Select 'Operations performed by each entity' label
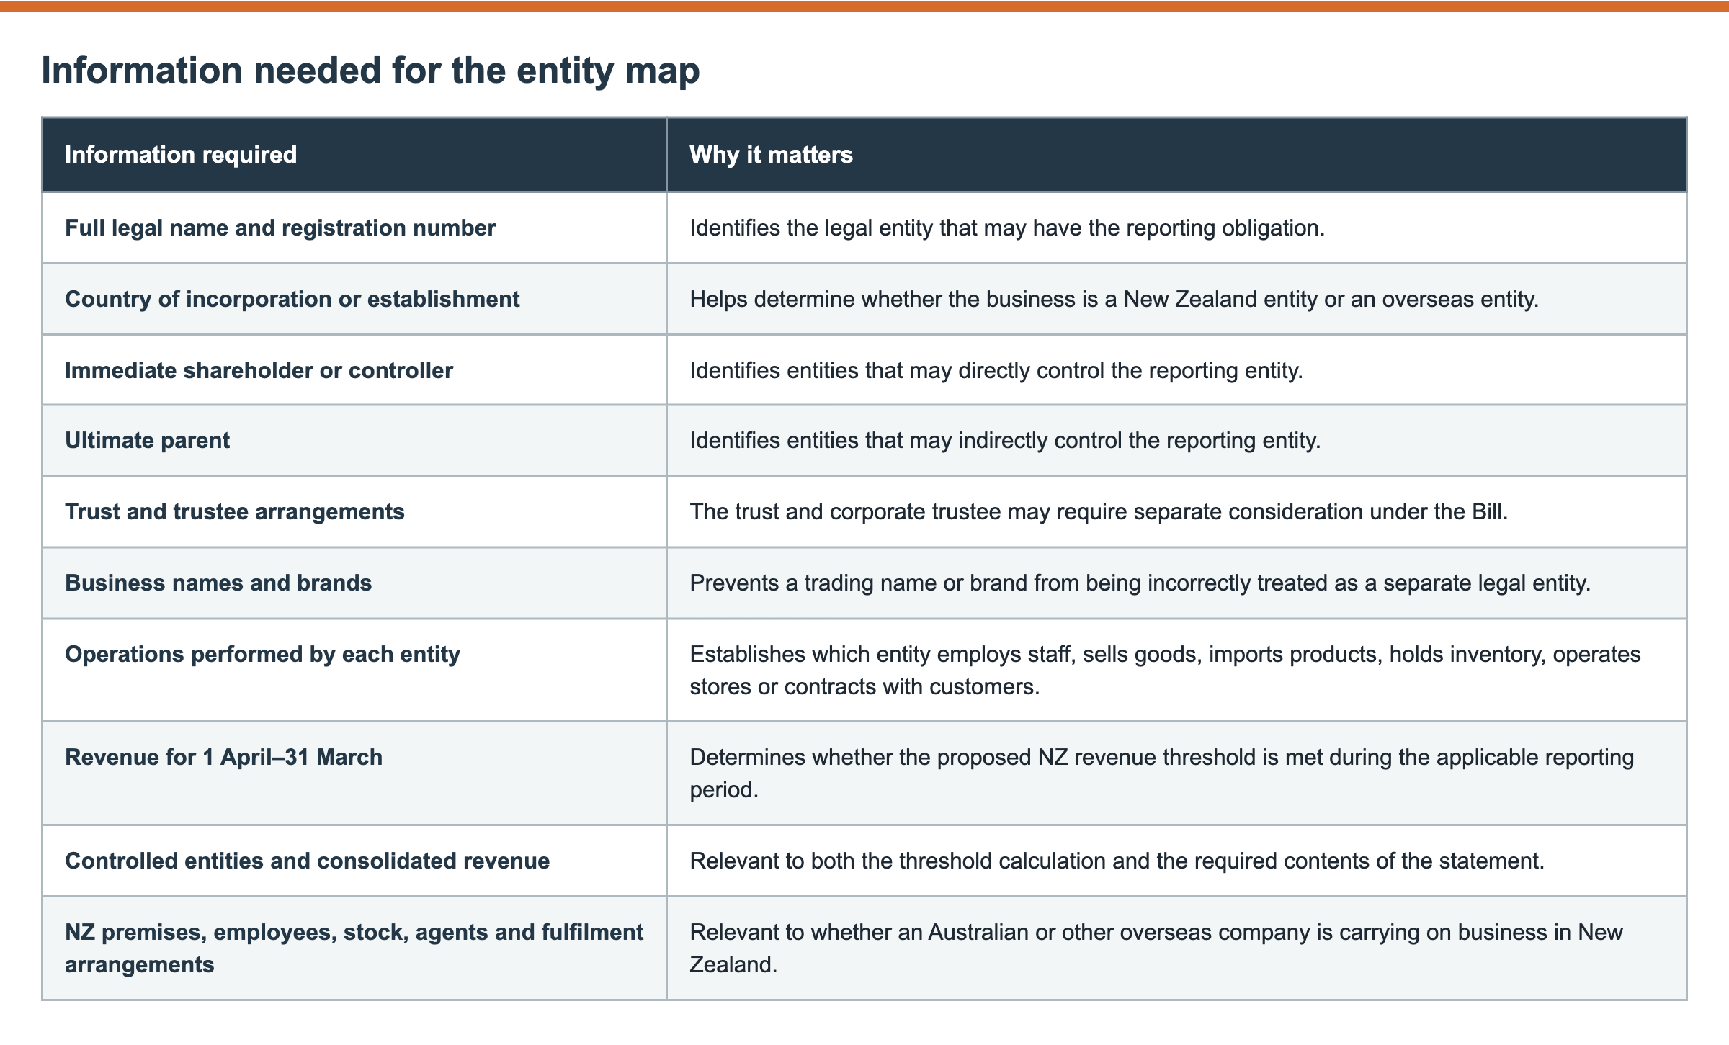 [x=262, y=654]
